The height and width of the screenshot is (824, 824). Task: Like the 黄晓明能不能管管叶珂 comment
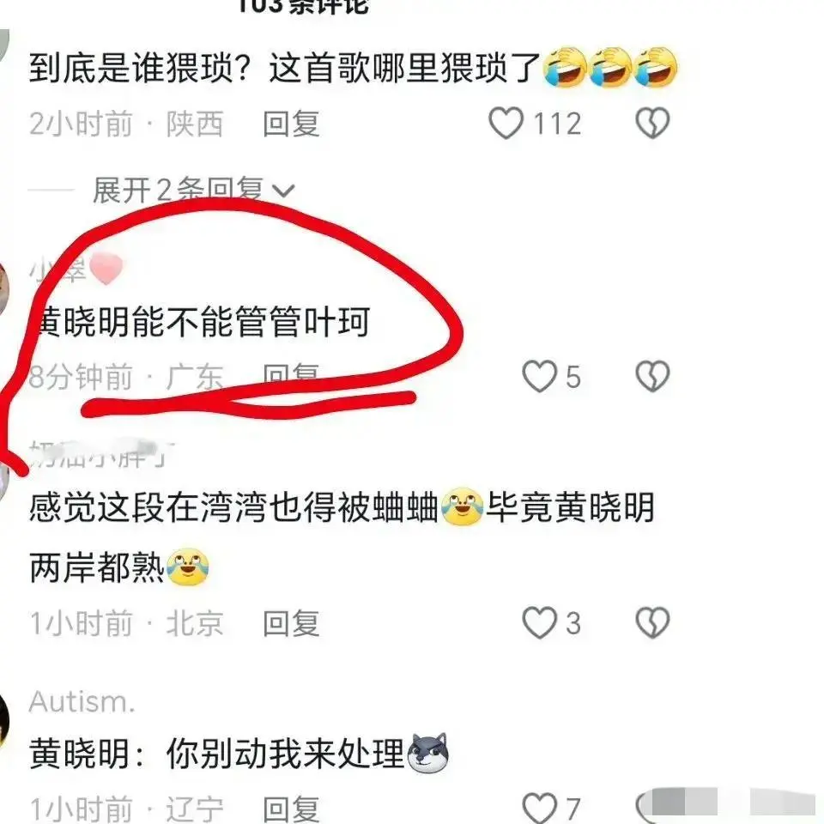click(x=539, y=376)
